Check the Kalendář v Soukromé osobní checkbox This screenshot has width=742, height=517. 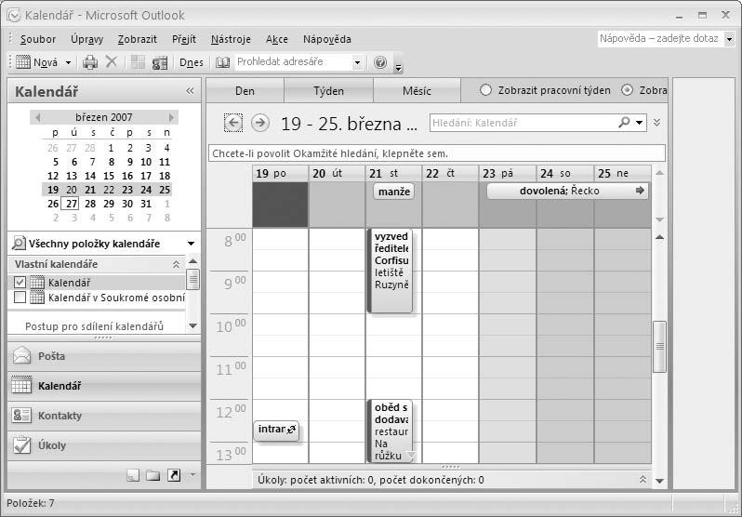[x=20, y=298]
